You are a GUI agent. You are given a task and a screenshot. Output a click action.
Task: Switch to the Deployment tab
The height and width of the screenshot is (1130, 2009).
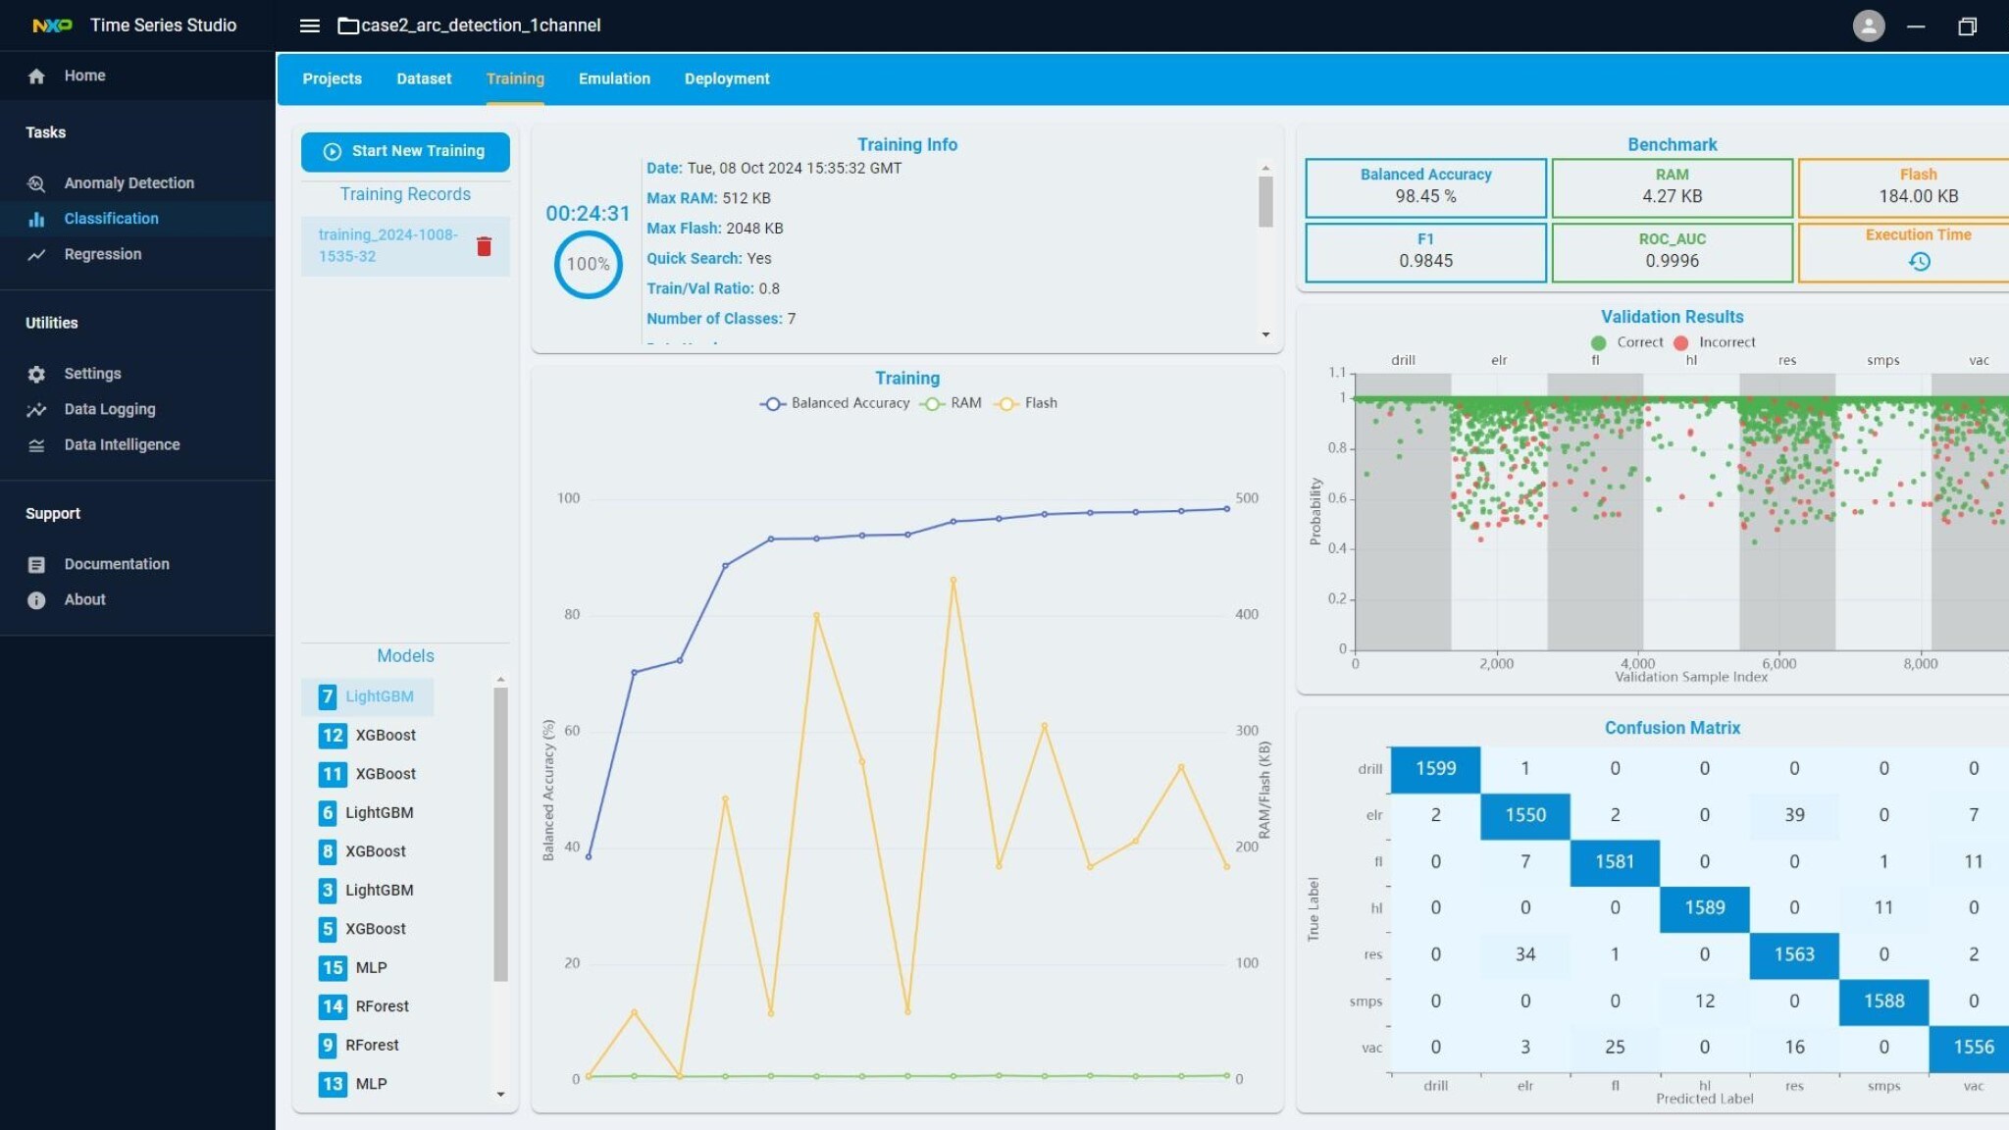coord(726,78)
